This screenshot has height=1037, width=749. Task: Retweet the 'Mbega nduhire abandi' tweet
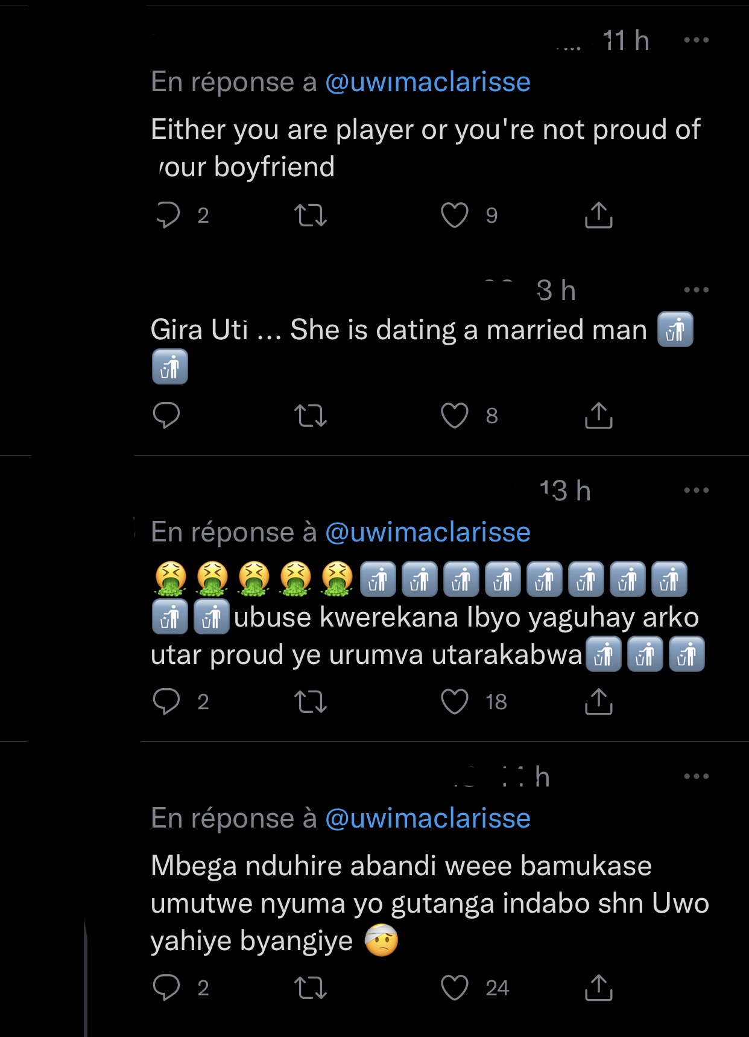tap(310, 988)
